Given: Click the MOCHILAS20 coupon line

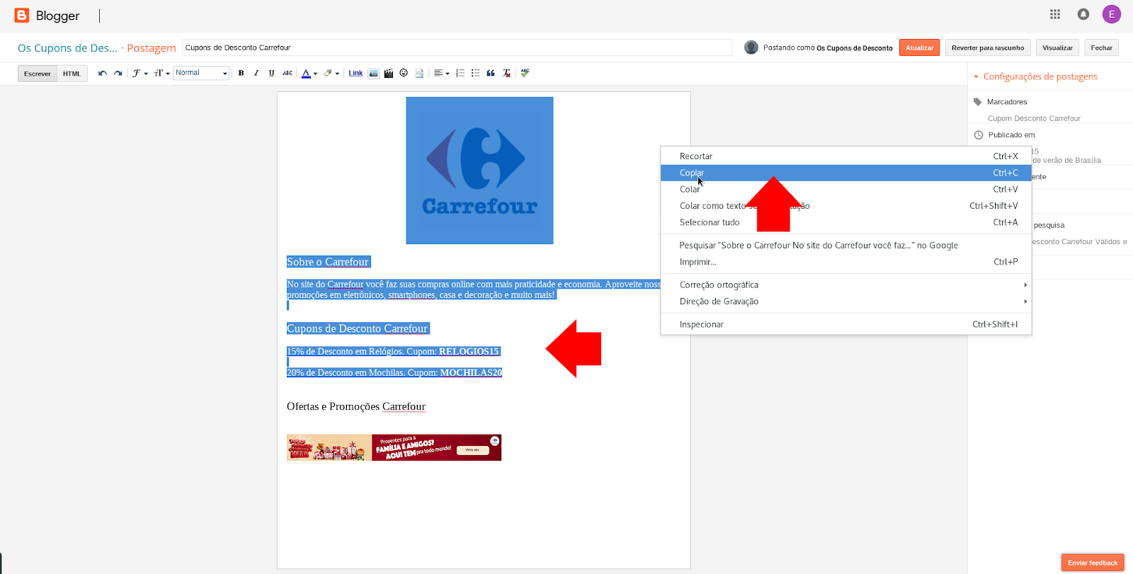Looking at the screenshot, I should pos(394,372).
